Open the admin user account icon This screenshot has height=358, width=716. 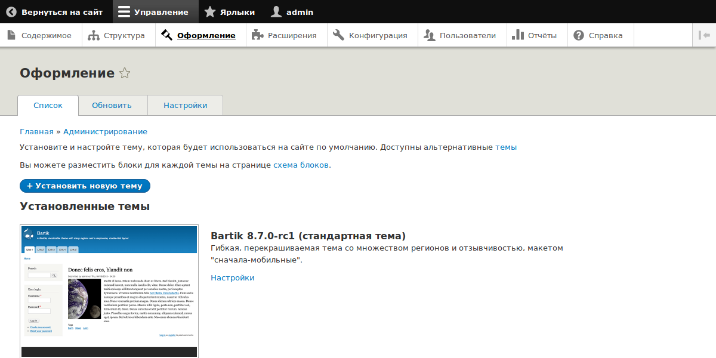click(276, 12)
